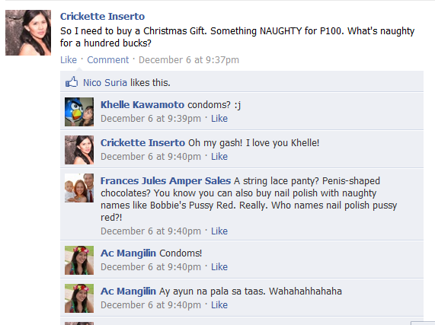
Task: Open Crickette Inserto's avatar beside Oh my gash comment
Action: (79, 150)
